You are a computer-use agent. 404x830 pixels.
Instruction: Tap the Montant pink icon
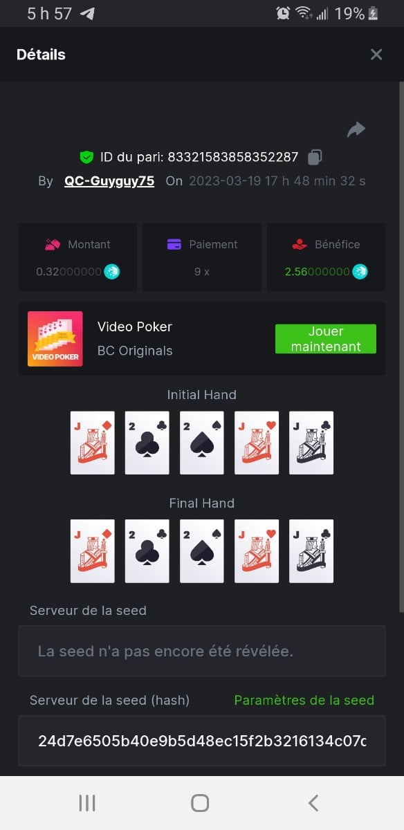(53, 244)
